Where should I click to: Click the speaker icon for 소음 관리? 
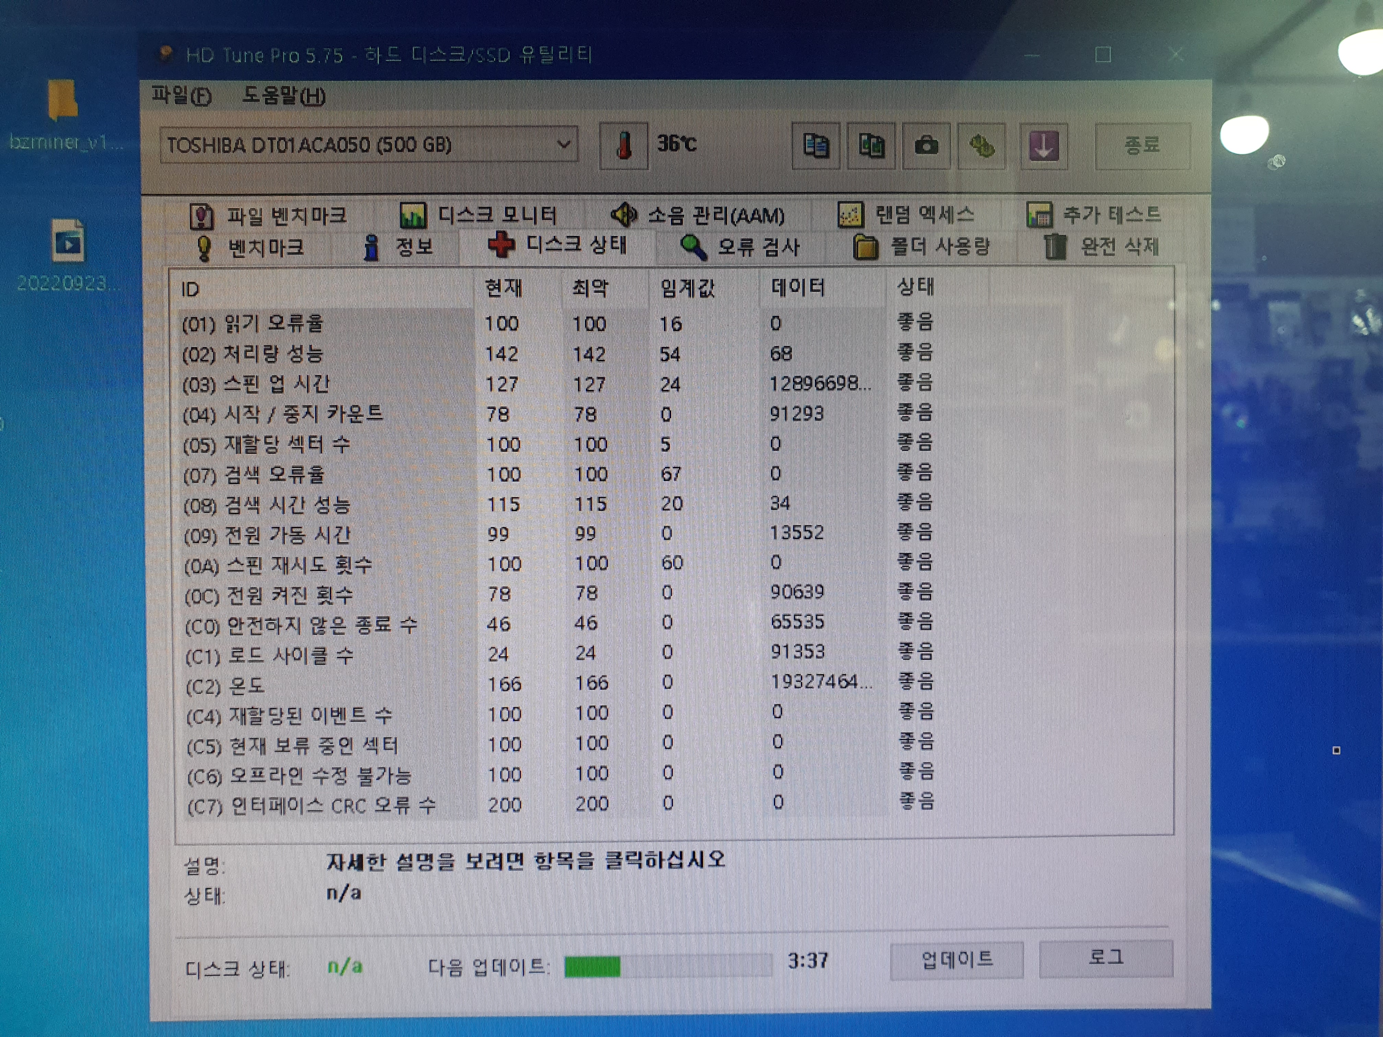tap(624, 215)
